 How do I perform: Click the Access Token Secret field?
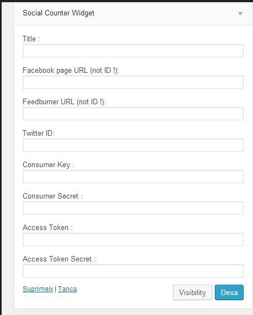pos(133,271)
